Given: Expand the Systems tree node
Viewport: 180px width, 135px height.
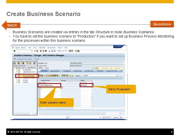Looking at the screenshot, I should tap(17, 82).
